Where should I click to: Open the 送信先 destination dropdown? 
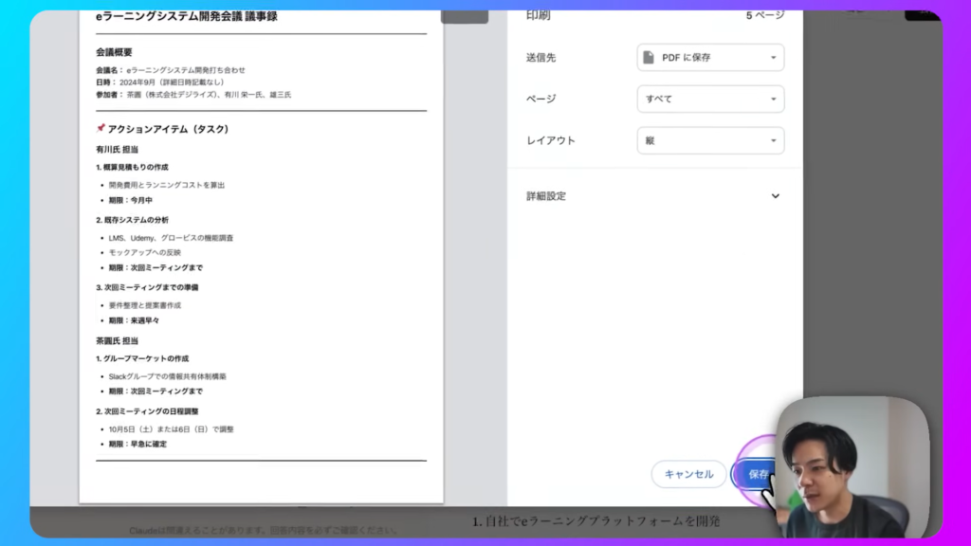tap(710, 58)
